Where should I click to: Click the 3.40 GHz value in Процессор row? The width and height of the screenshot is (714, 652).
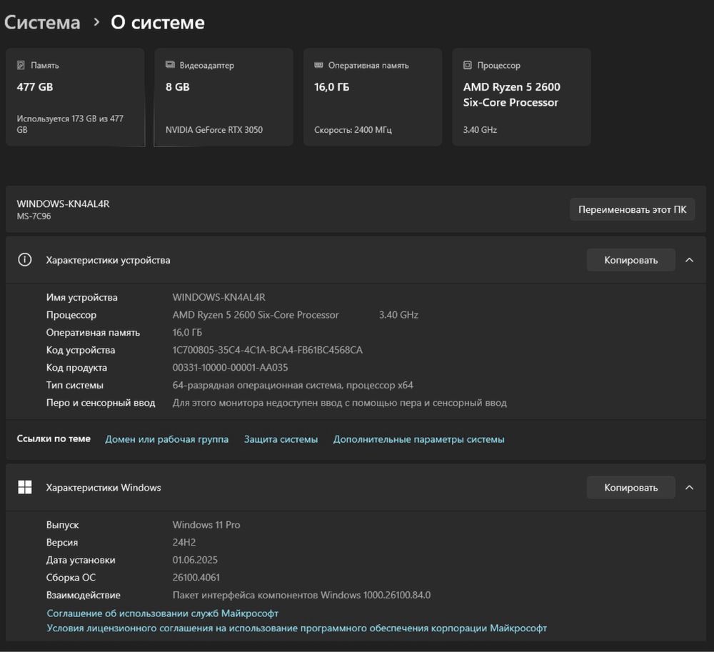point(398,315)
